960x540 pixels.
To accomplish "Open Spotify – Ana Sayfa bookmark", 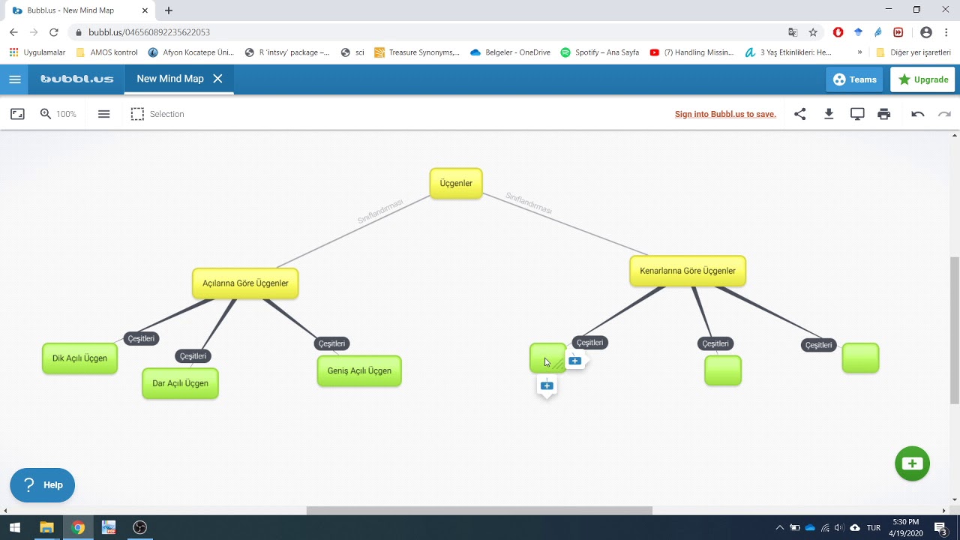I will pyautogui.click(x=600, y=52).
